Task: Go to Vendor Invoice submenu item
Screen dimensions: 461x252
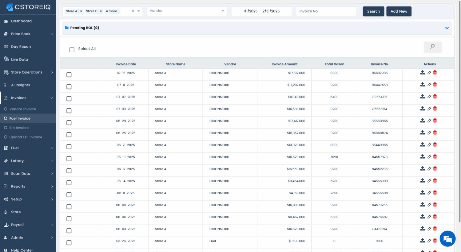Action: point(22,109)
